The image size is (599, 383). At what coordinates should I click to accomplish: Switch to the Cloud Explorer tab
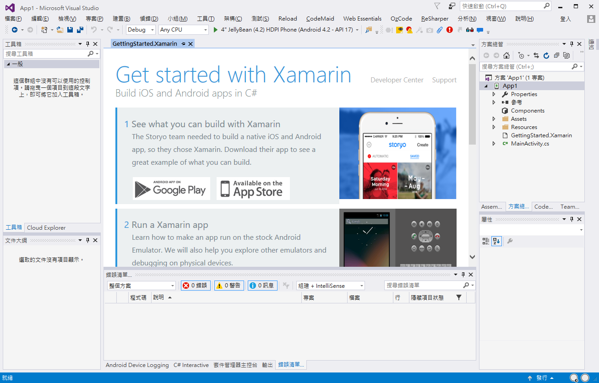pyautogui.click(x=46, y=228)
